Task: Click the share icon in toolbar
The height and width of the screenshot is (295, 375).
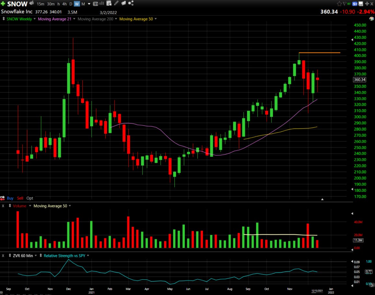Action: pyautogui.click(x=131, y=3)
